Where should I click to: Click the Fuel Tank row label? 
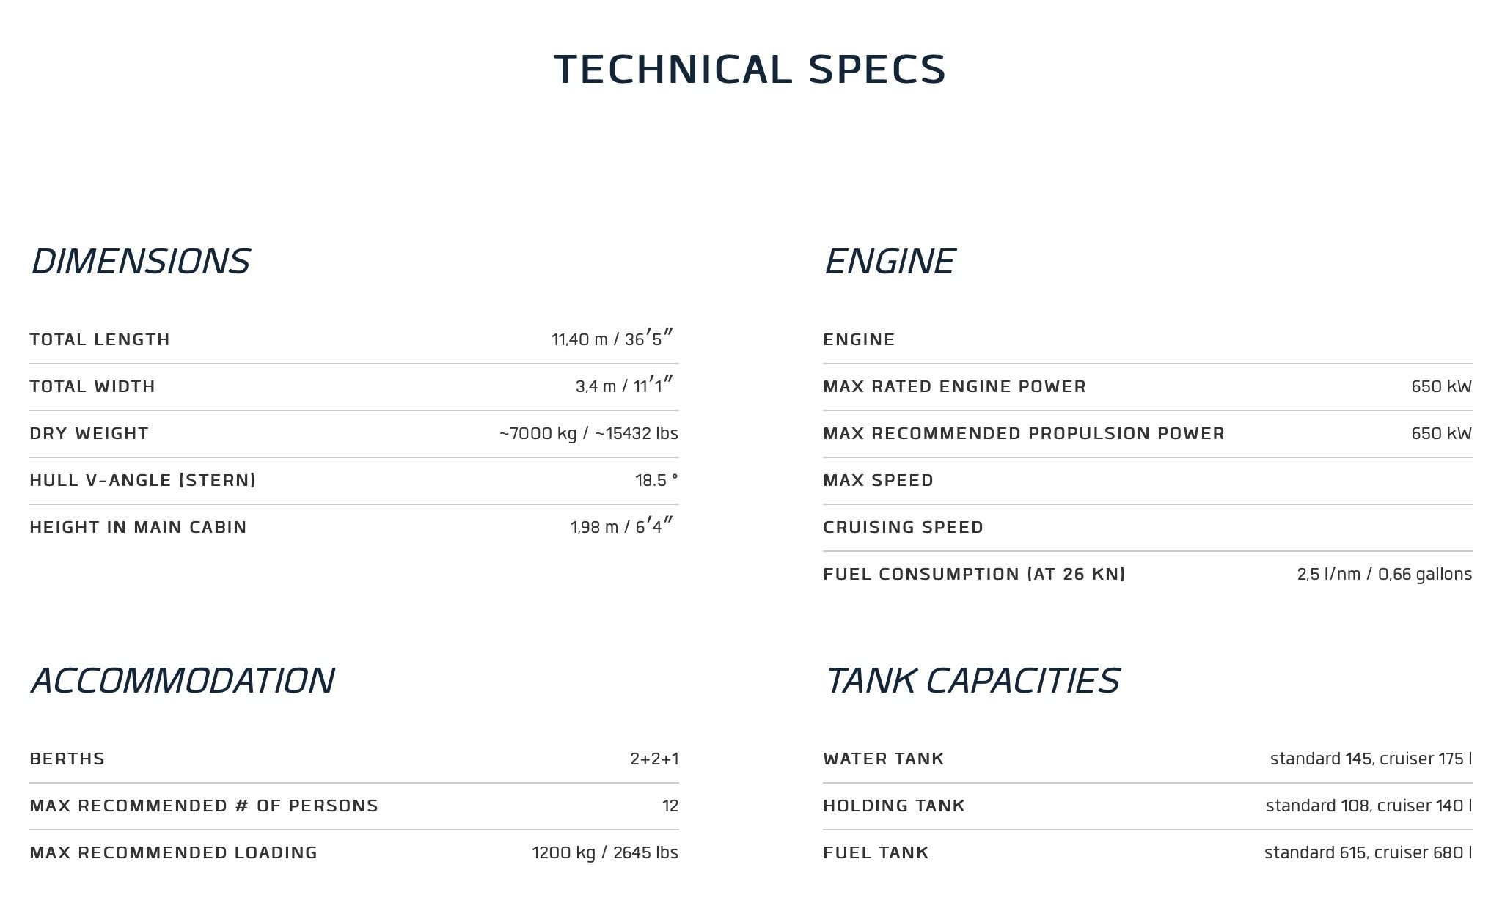pyautogui.click(x=876, y=853)
